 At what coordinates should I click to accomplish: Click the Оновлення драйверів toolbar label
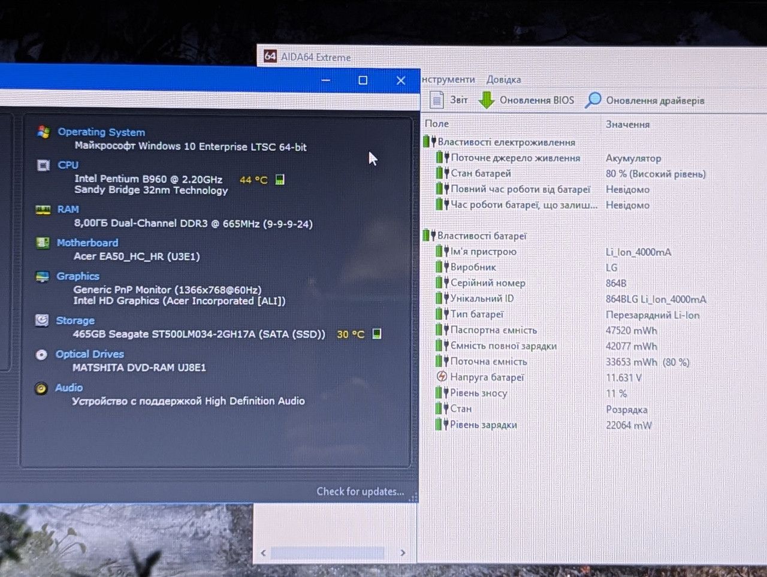click(655, 101)
